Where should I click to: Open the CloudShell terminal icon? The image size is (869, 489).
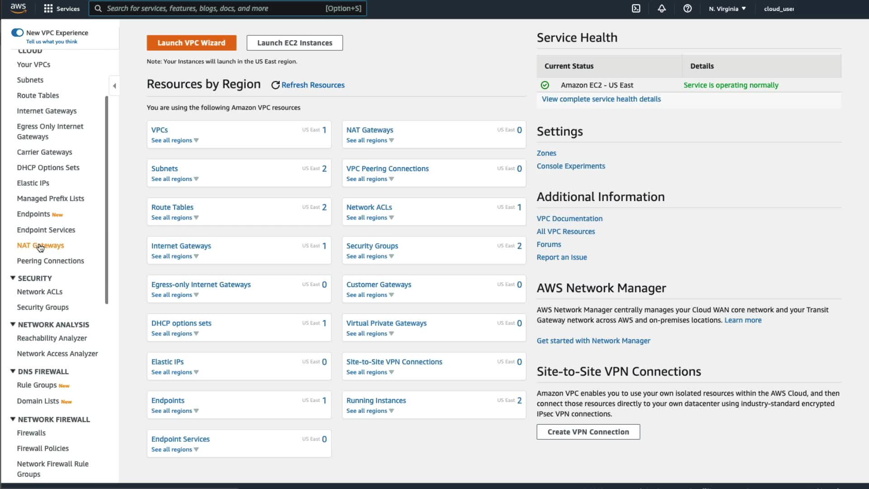(x=636, y=9)
